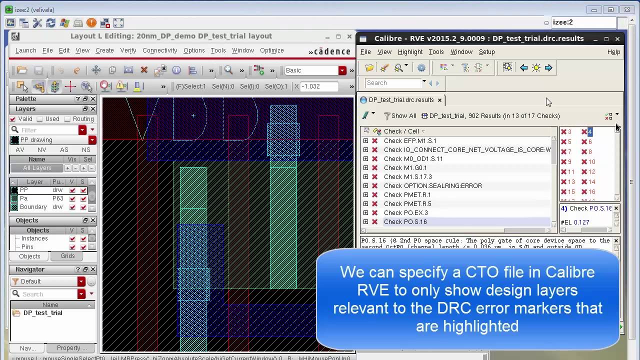Toggle the Routing checkbox in Layers panel
Screen dimensions: 640x360
click(67, 119)
